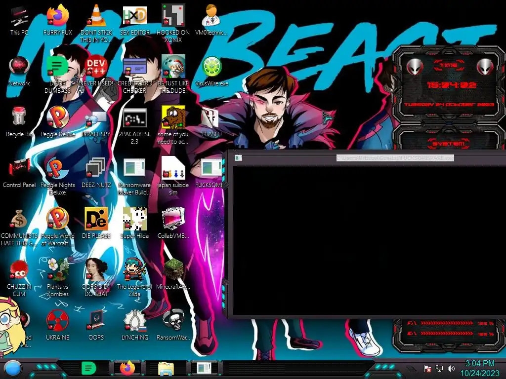Image resolution: width=506 pixels, height=379 pixels.
Task: Click inside the black console window area
Action: coord(370,240)
